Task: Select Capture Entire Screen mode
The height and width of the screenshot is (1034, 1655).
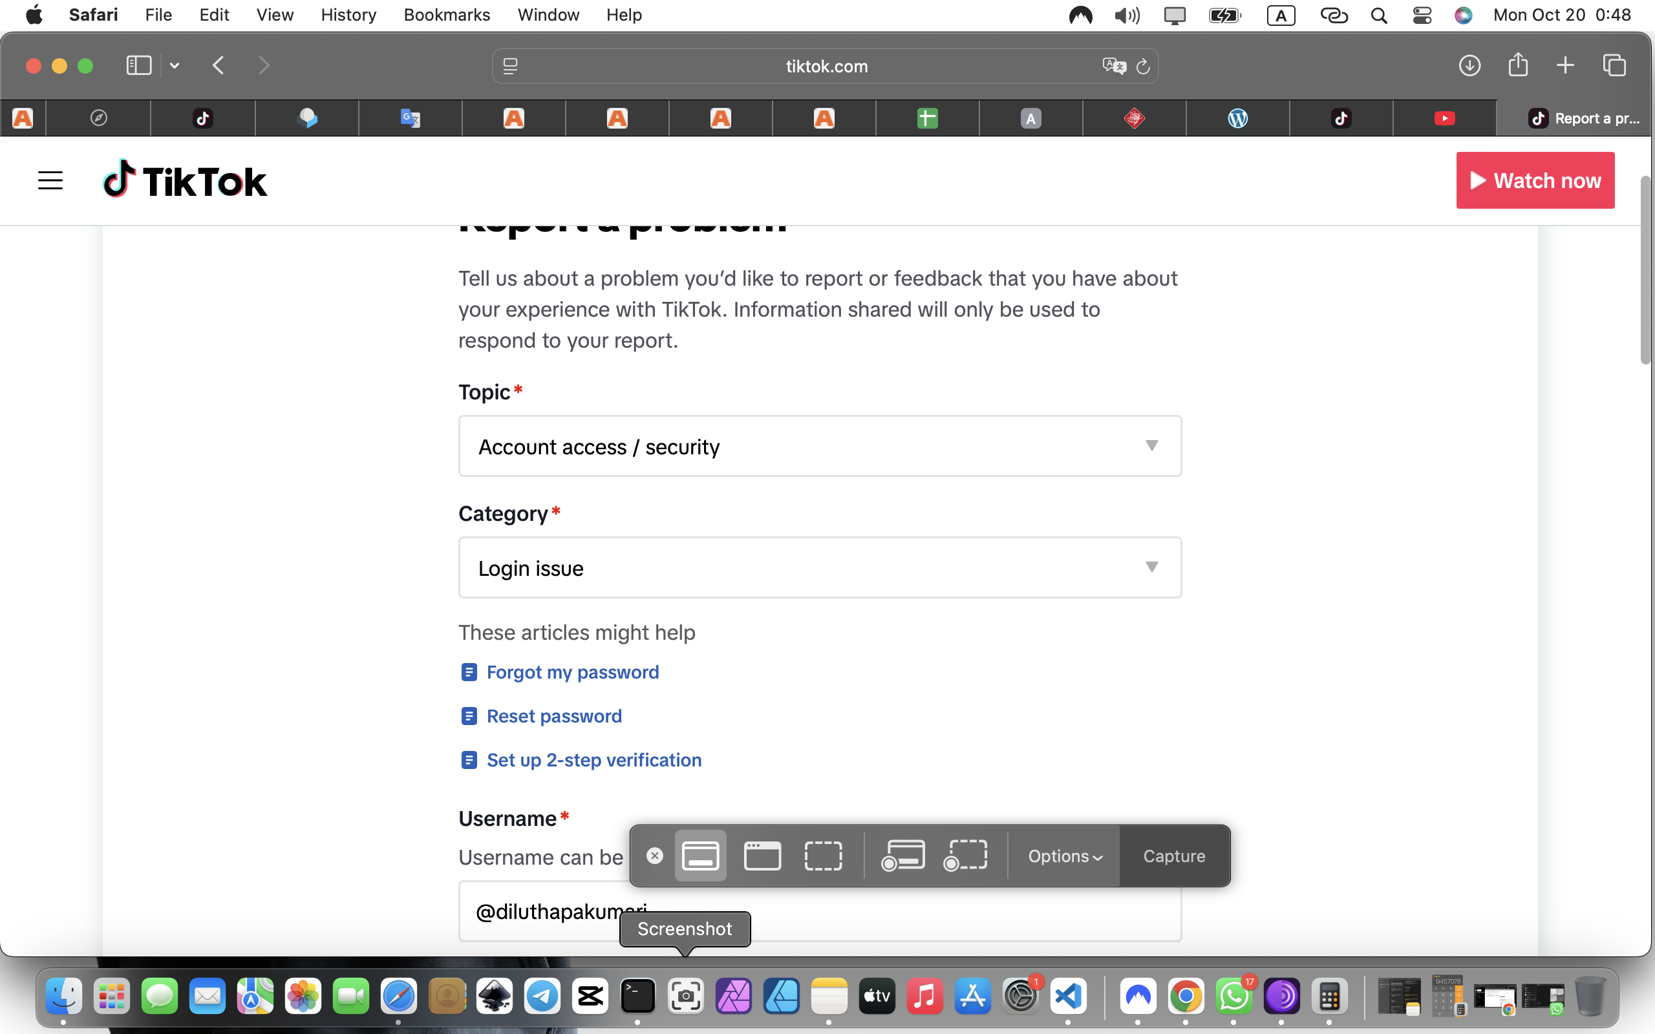Action: click(x=700, y=856)
